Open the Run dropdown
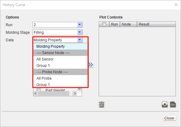The width and height of the screenshot is (181, 127). 80,25
